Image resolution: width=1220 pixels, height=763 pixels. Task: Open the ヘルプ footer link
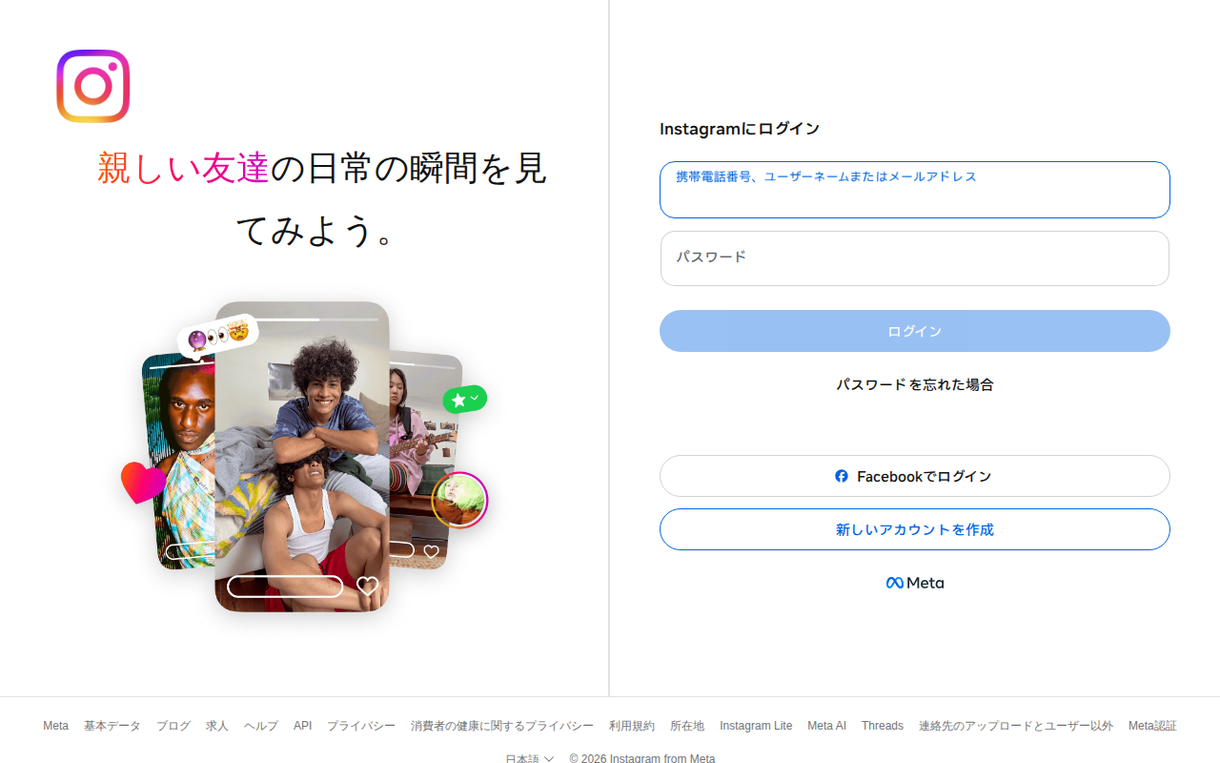tap(260, 725)
